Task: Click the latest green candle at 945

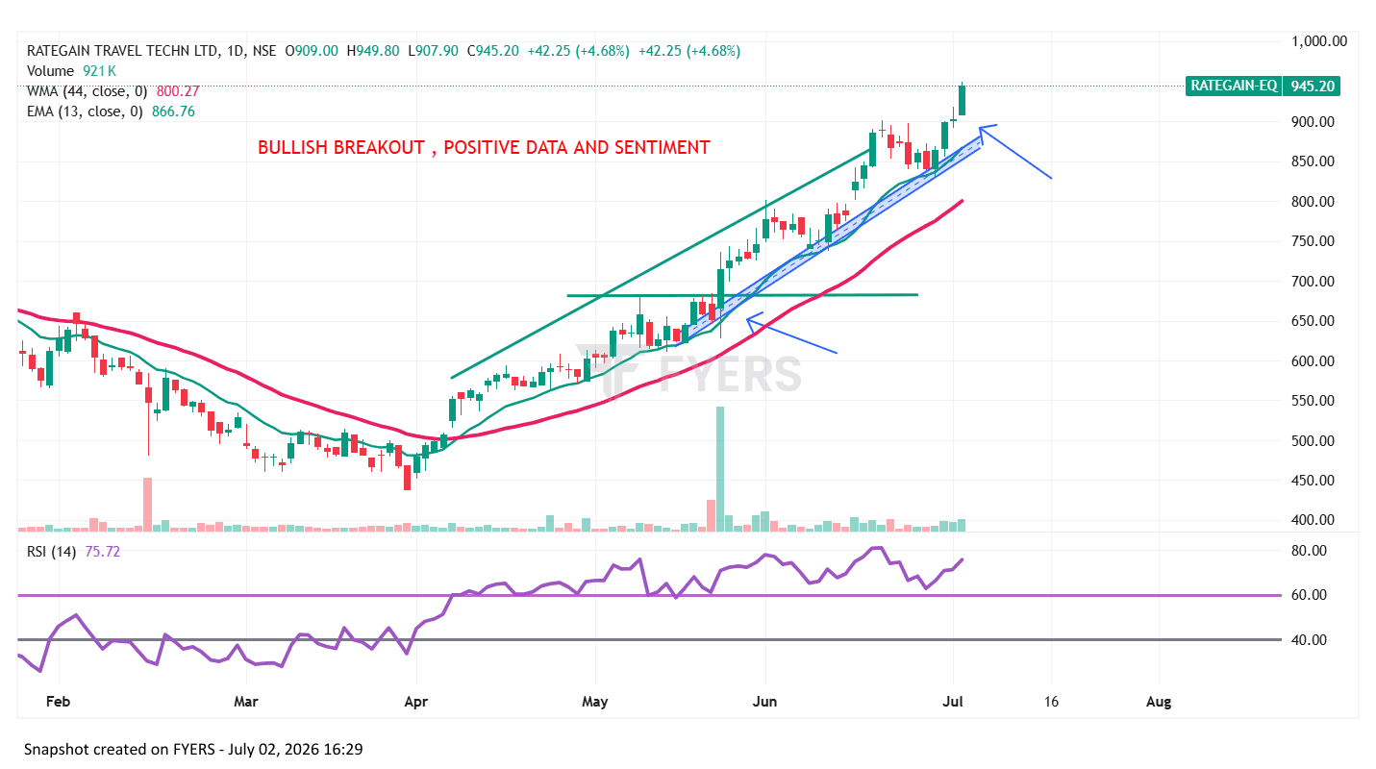Action: 962,100
